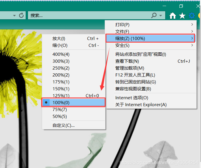The image size is (201, 168).
Task: Select 转到已固定的网站(G)
Action: coord(151,82)
